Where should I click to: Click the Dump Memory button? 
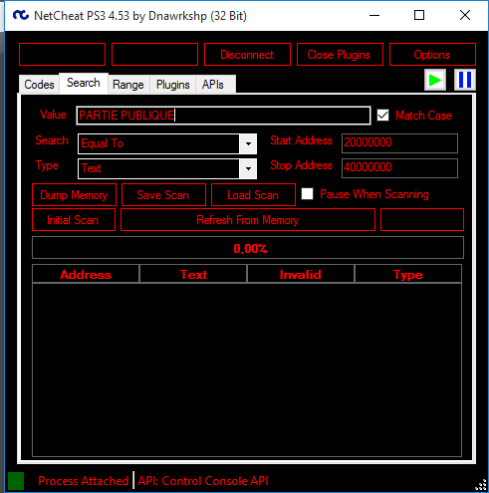click(74, 195)
